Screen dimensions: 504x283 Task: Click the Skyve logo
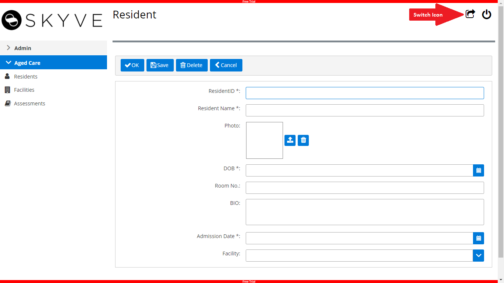pyautogui.click(x=52, y=20)
